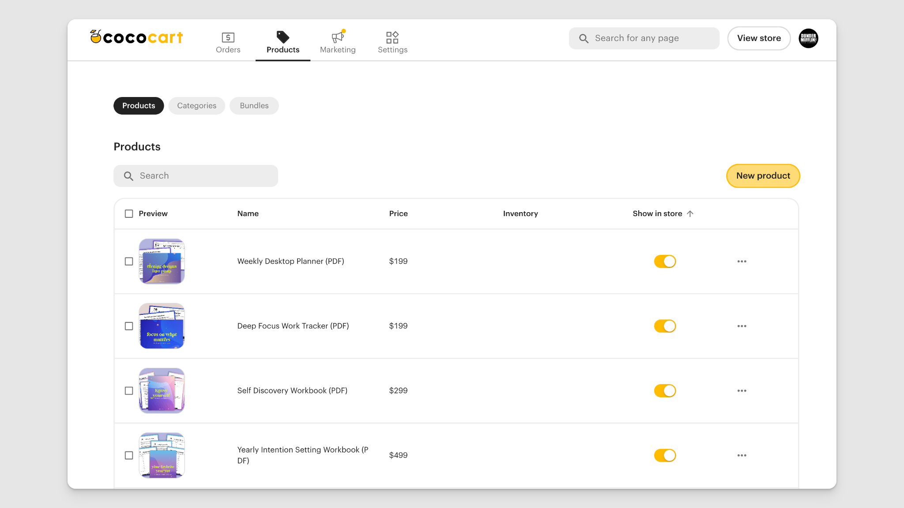Click the Orders icon in top navigation
The height and width of the screenshot is (508, 904).
point(228,38)
